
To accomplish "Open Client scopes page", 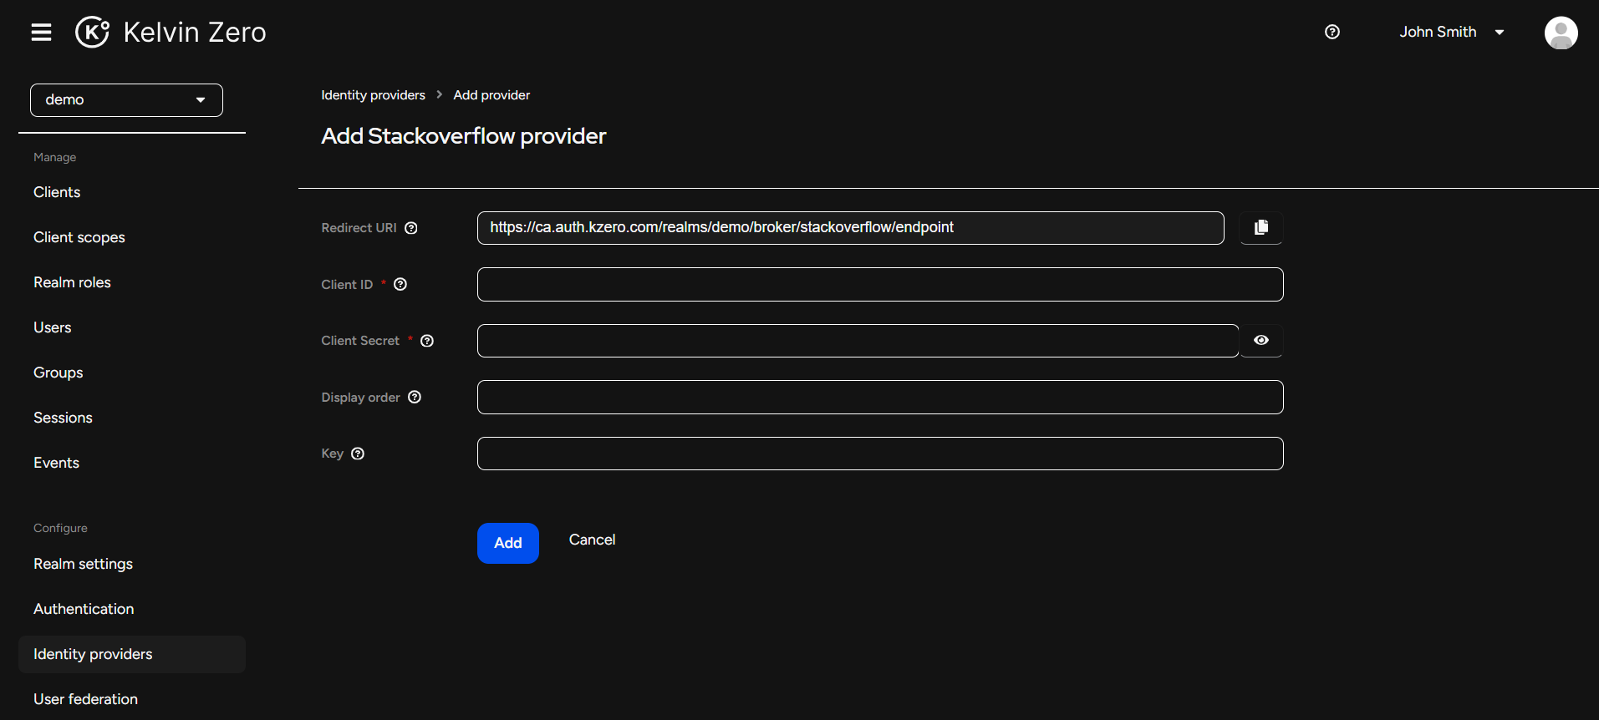I will click(x=79, y=237).
